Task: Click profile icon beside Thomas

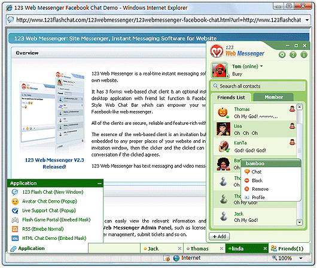Action: point(292,109)
